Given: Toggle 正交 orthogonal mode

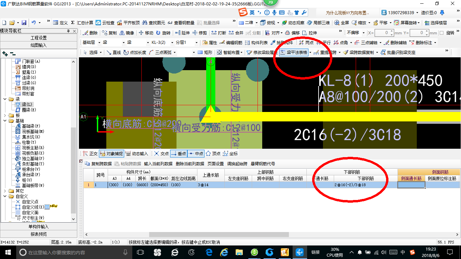Looking at the screenshot, I should [90, 153].
